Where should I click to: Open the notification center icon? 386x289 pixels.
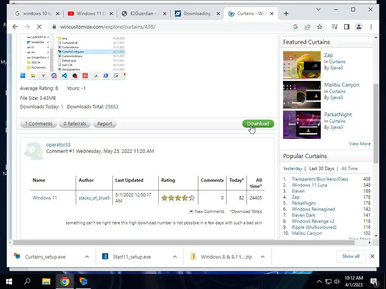pyautogui.click(x=374, y=281)
